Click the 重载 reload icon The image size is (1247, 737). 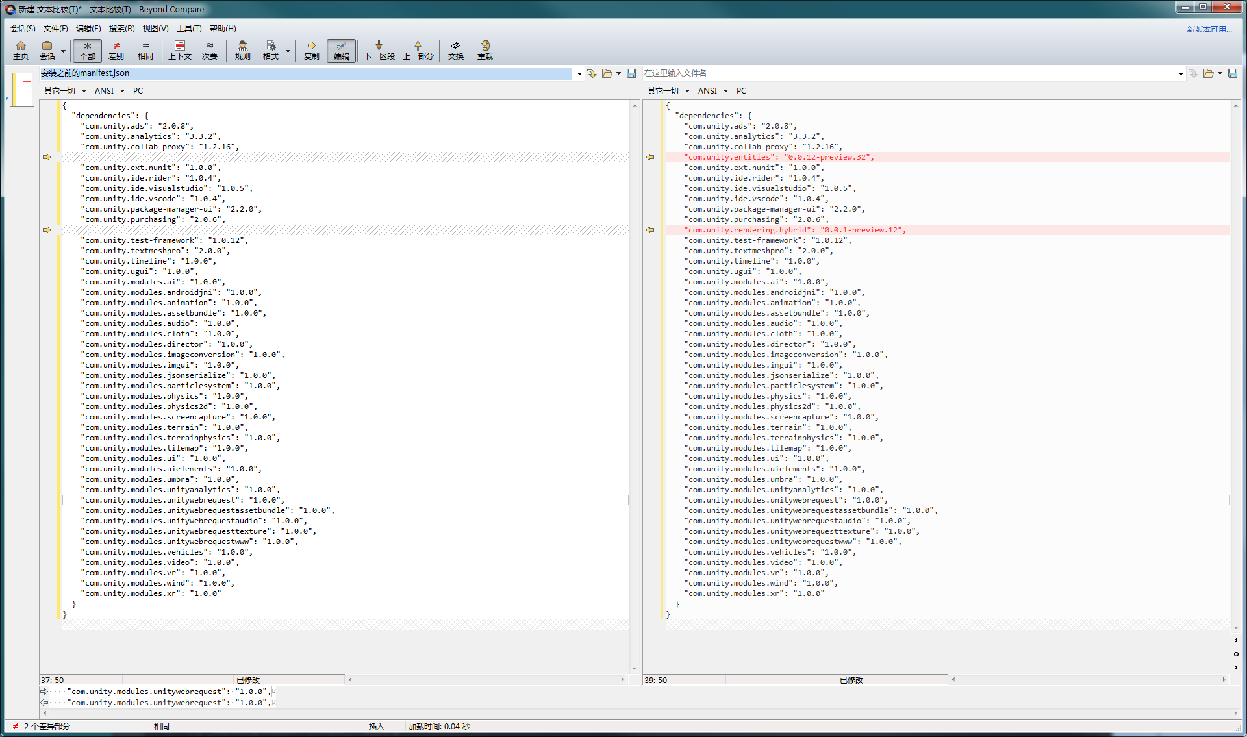[x=485, y=50]
